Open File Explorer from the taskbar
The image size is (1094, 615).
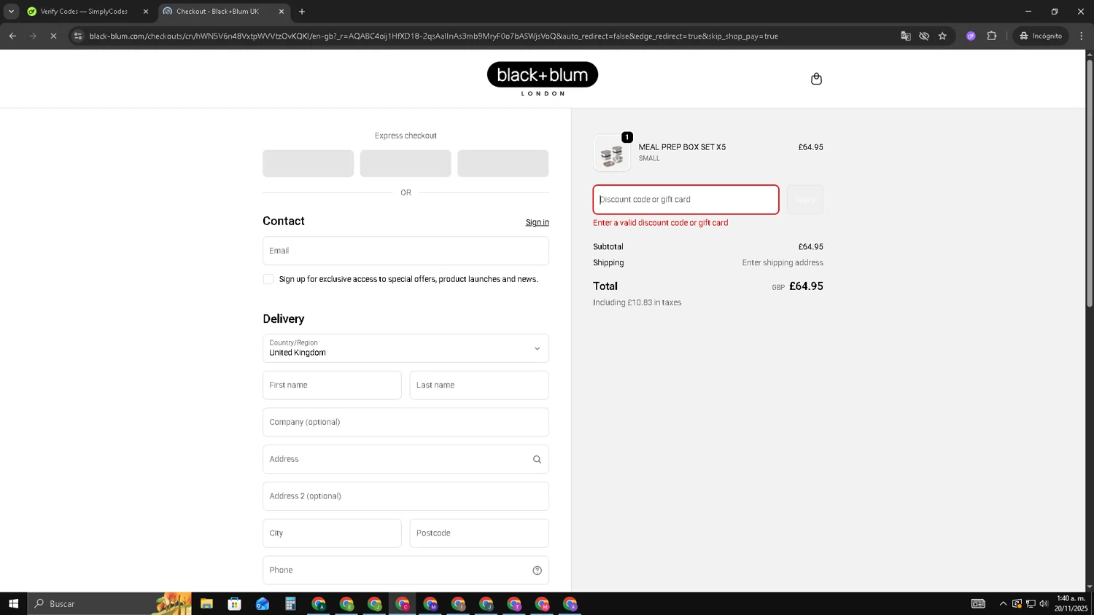[206, 603]
